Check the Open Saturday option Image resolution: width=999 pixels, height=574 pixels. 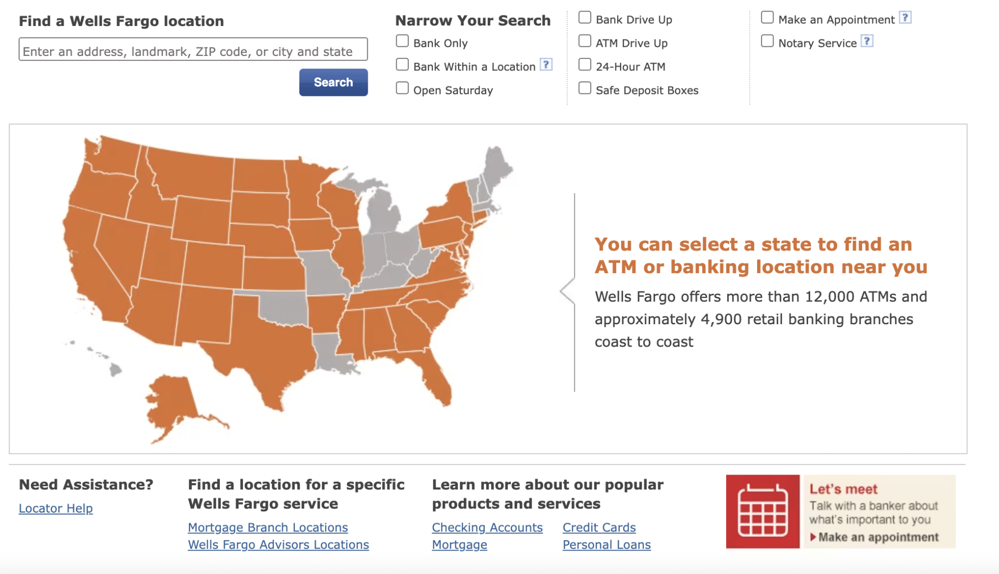click(402, 87)
